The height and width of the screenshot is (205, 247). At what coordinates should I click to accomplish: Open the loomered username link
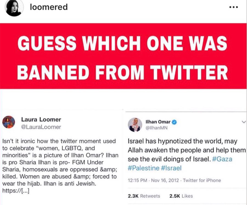coord(49,7)
